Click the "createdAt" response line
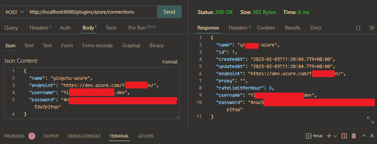 click(x=276, y=59)
